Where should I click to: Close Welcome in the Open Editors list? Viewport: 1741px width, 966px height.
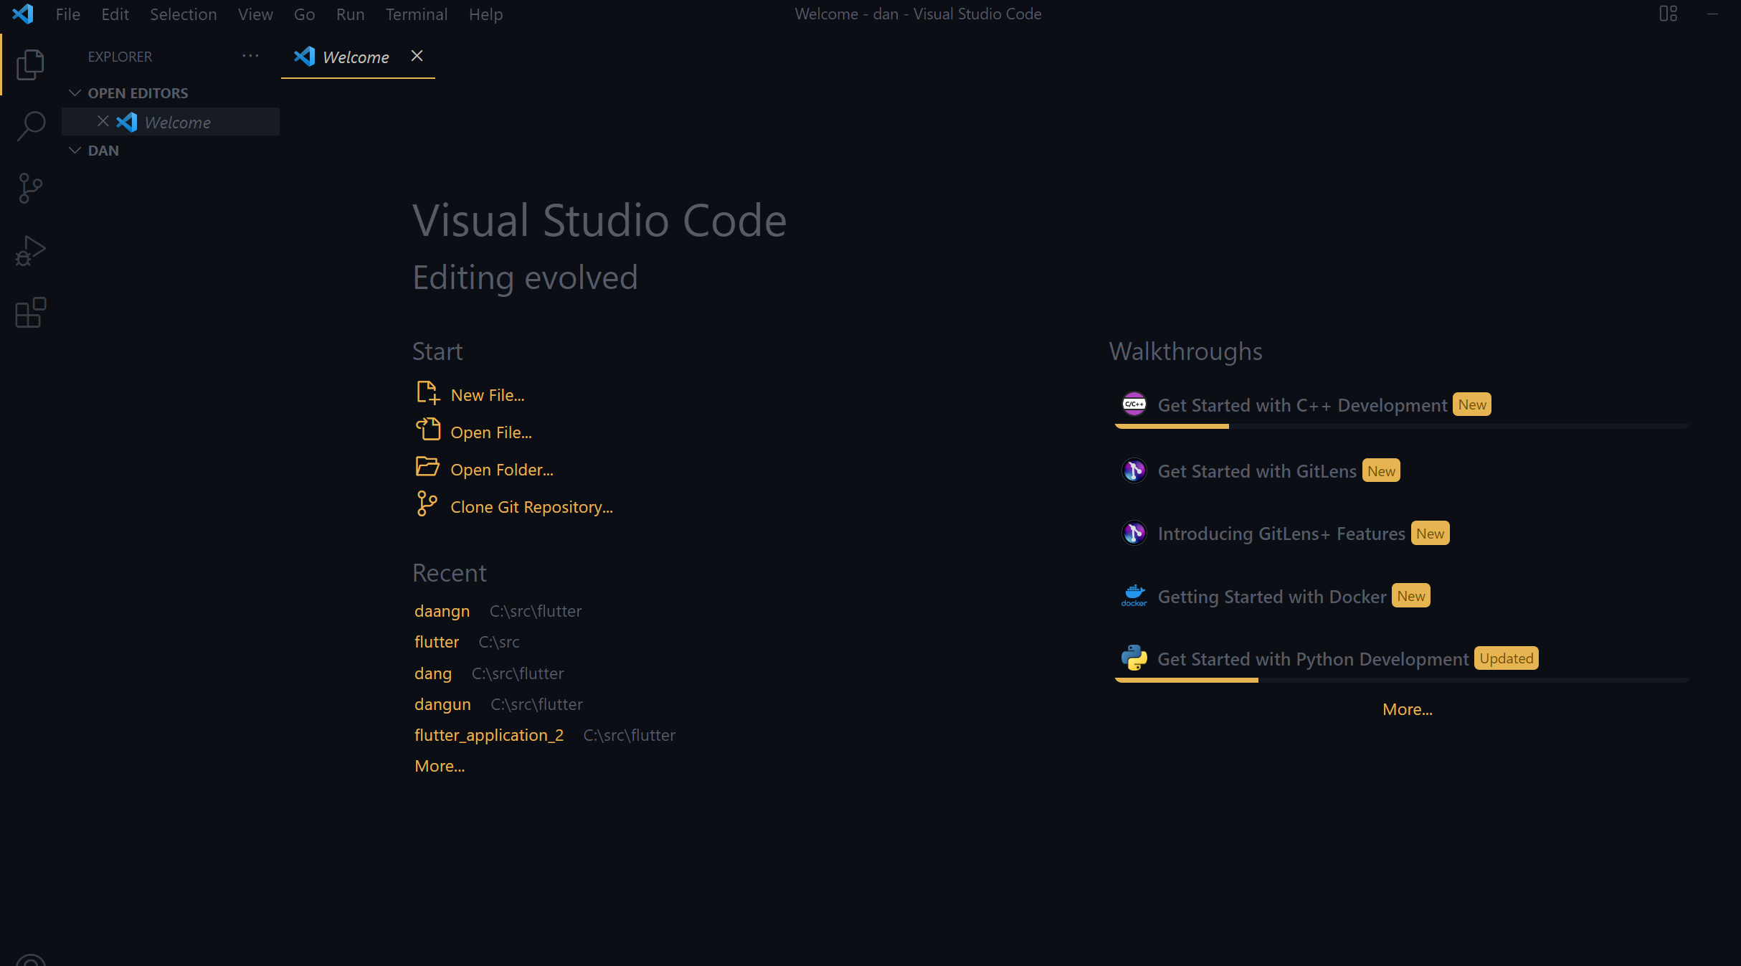(x=103, y=121)
